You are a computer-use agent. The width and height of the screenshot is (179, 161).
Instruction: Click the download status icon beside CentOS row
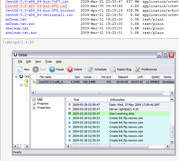(34, 82)
